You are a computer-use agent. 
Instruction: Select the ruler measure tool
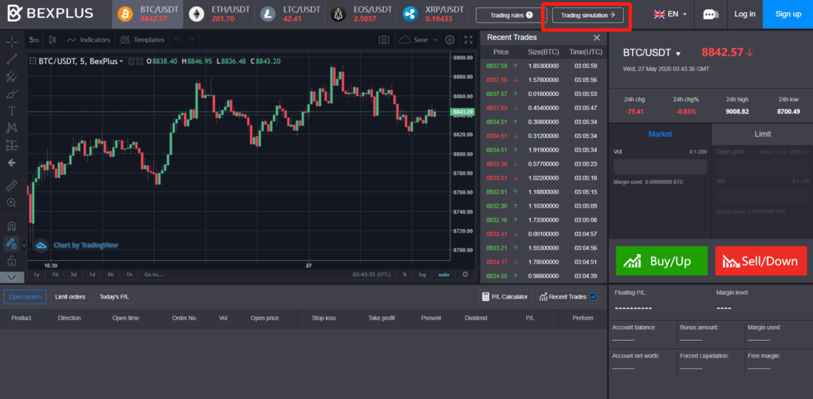tap(11, 185)
